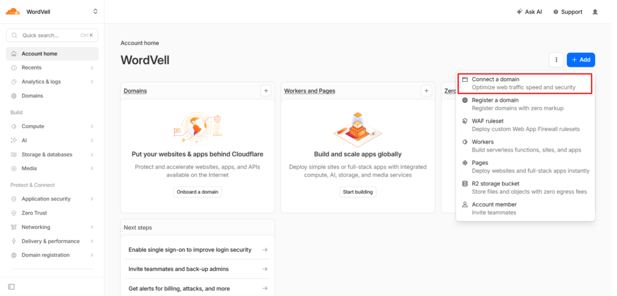The height and width of the screenshot is (296, 617).
Task: Click the blue Add button
Action: tap(581, 60)
